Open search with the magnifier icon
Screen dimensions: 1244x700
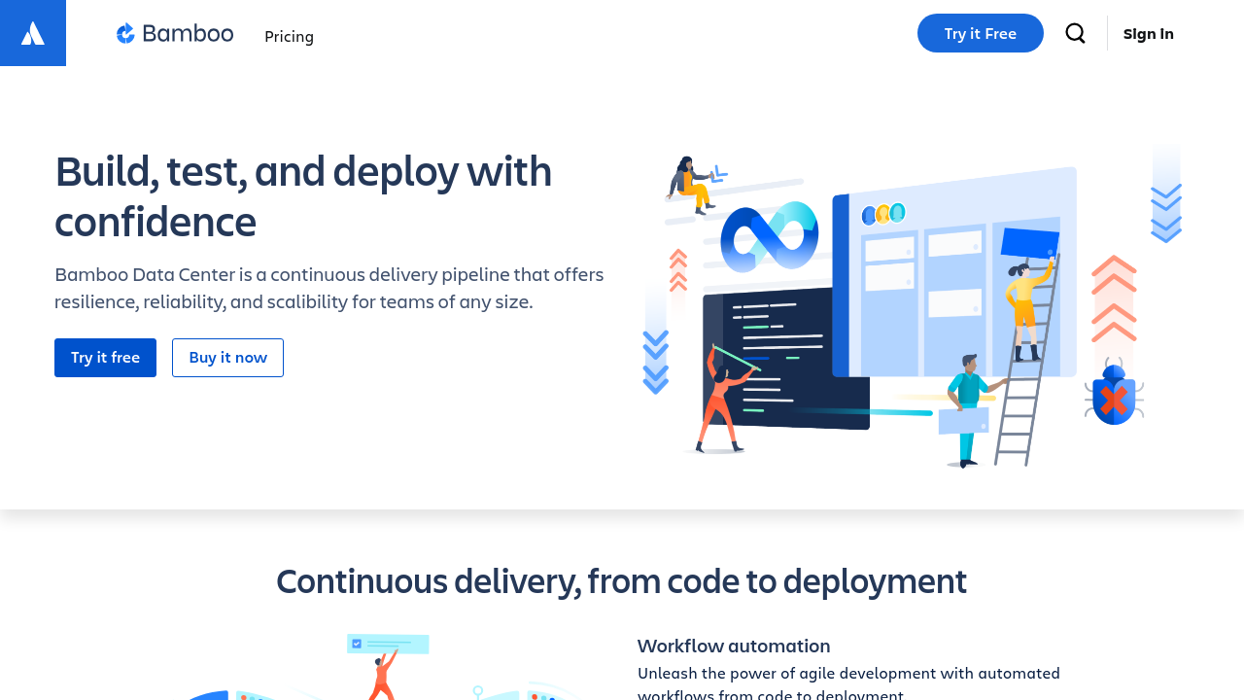click(1075, 33)
